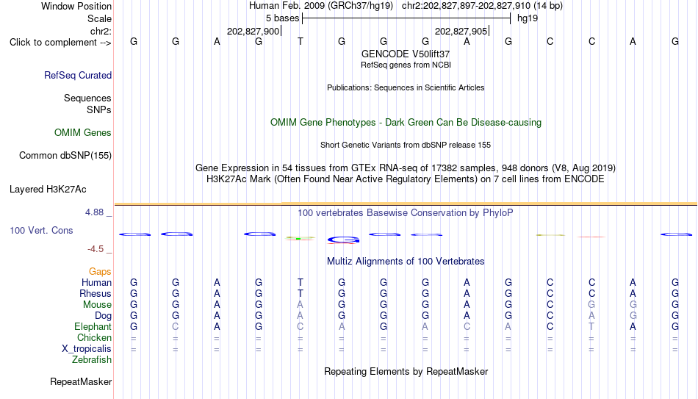The height and width of the screenshot is (399, 698).
Task: Click the T base in the Human alignment row
Action: pyautogui.click(x=301, y=282)
